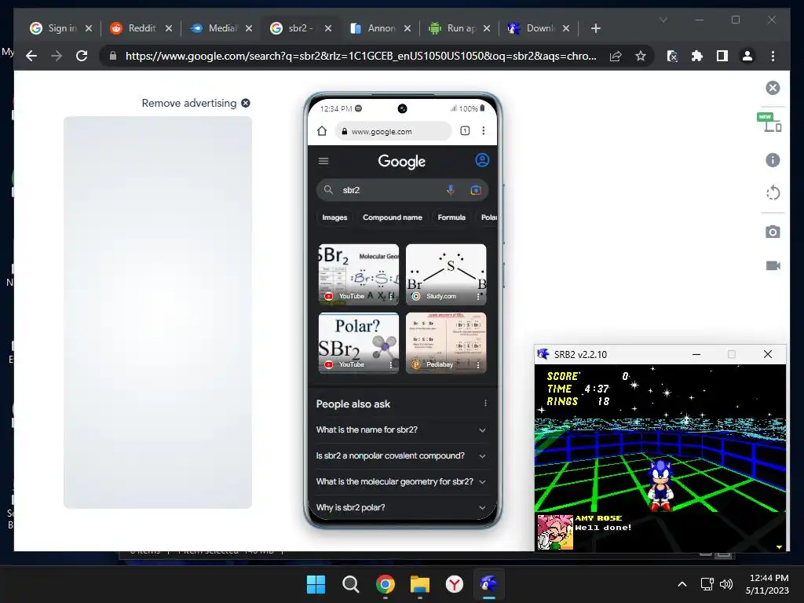Image resolution: width=804 pixels, height=603 pixels.
Task: Switch to the Sign in browser tab
Action: tap(61, 28)
